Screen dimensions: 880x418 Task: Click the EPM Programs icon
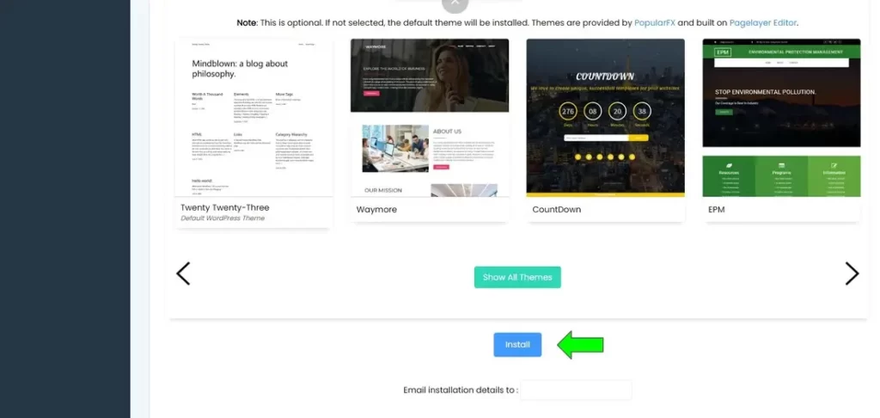pos(781,165)
